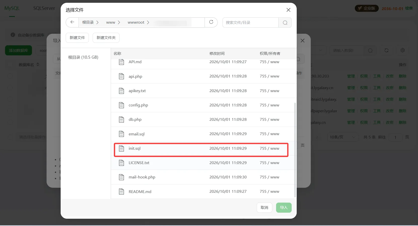Refresh the file list in the dialog

(211, 22)
